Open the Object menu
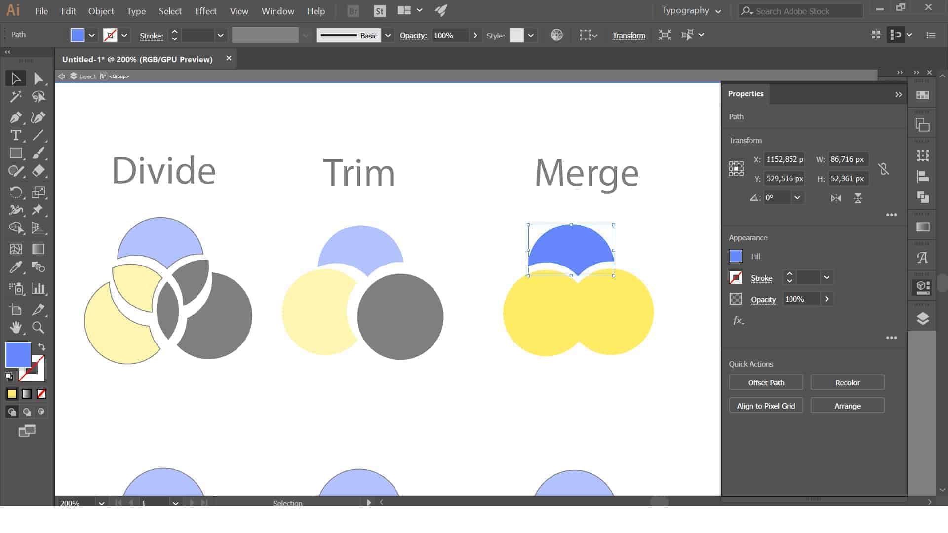Viewport: 948px width, 533px height. (x=101, y=11)
